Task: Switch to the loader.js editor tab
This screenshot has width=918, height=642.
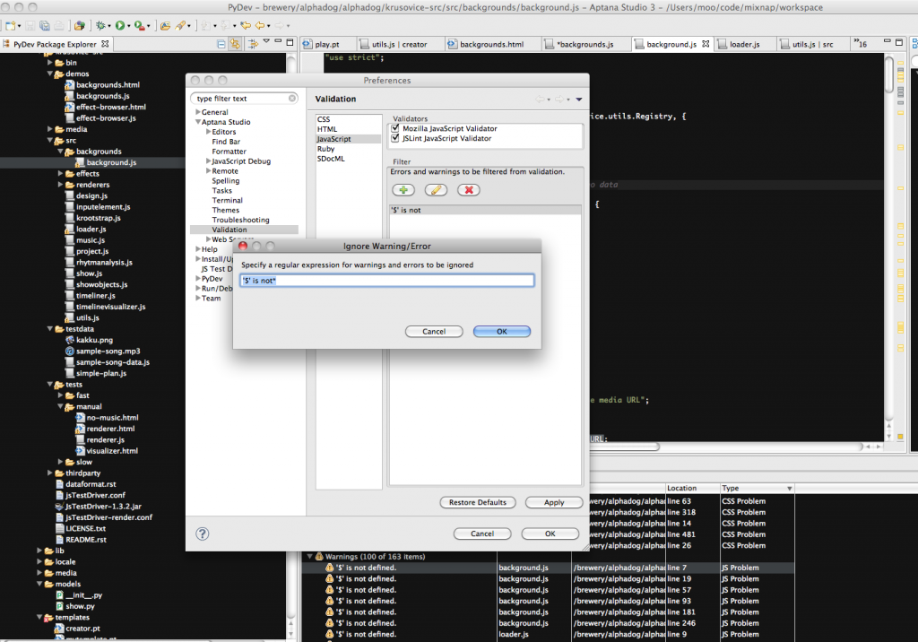Action: click(x=744, y=44)
